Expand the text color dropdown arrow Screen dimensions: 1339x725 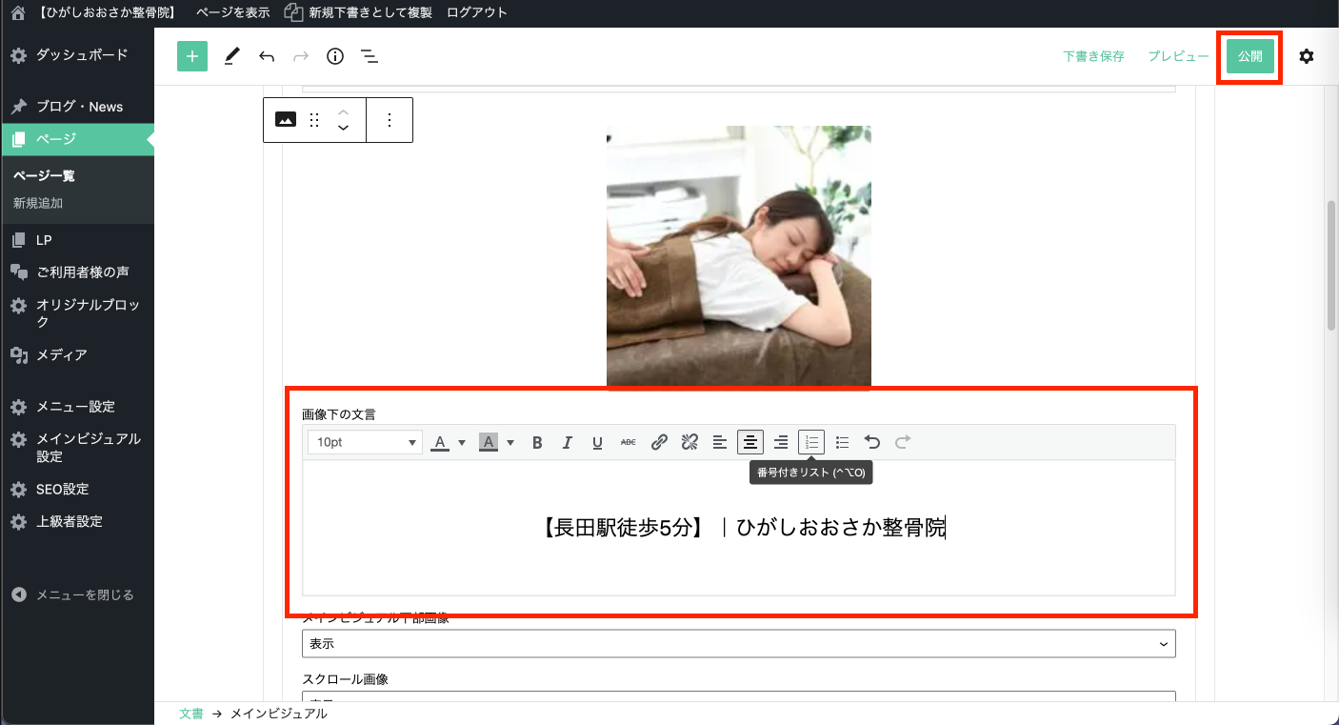tap(462, 442)
